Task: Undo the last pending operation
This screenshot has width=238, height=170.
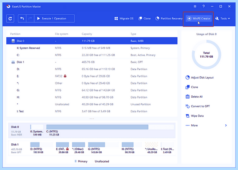Action: (22, 19)
